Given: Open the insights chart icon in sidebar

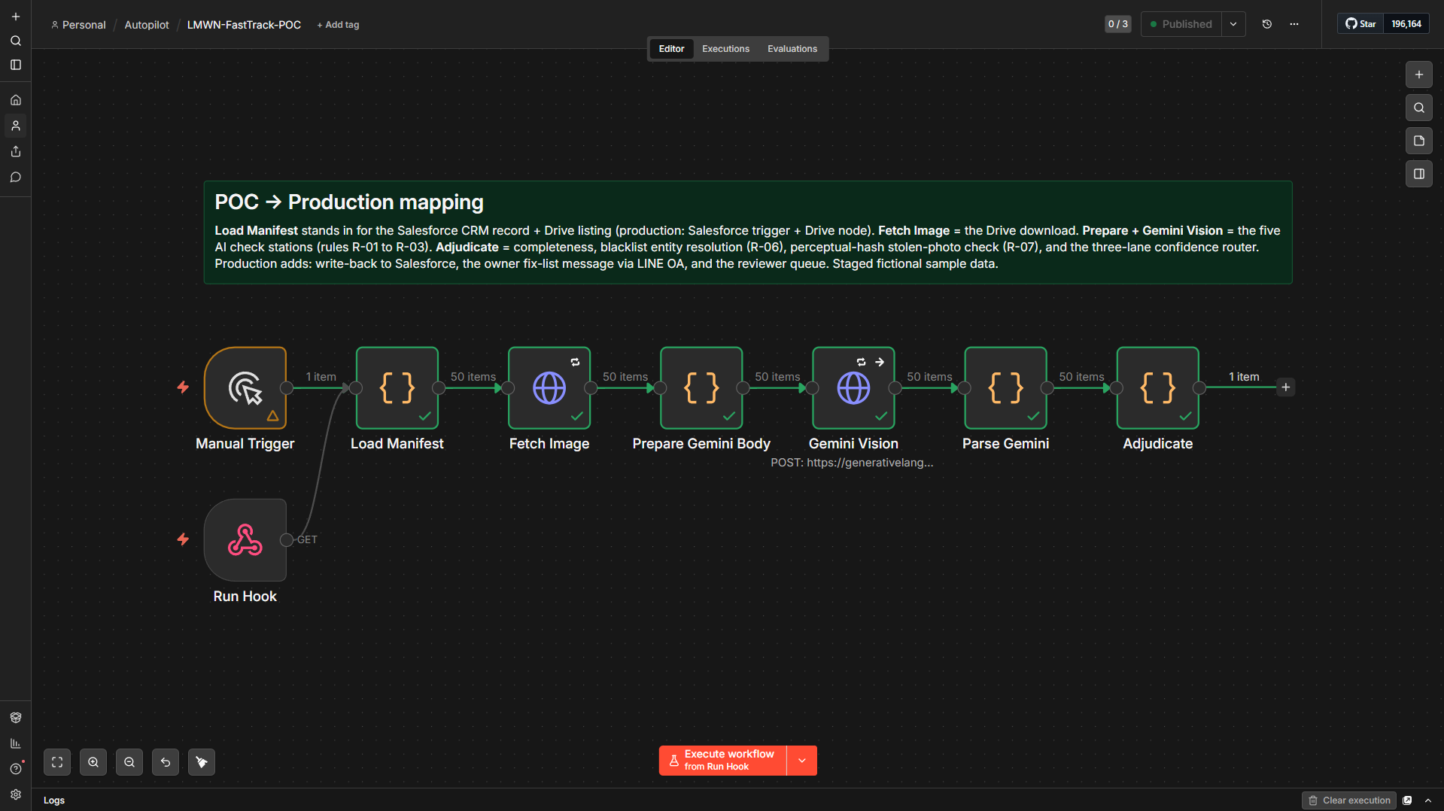Looking at the screenshot, I should [16, 743].
